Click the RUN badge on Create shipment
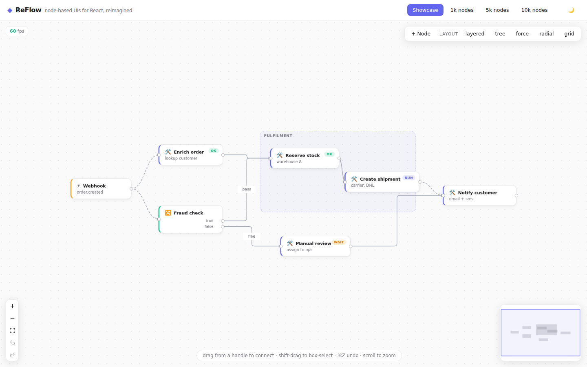587x367 pixels. [x=409, y=178]
